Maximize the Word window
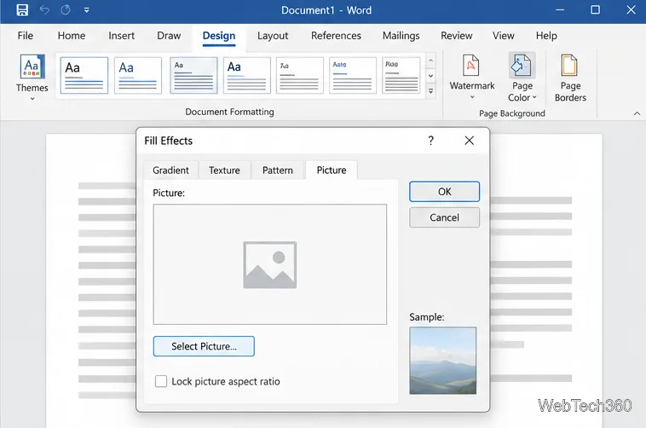Image resolution: width=646 pixels, height=428 pixels. (x=595, y=10)
